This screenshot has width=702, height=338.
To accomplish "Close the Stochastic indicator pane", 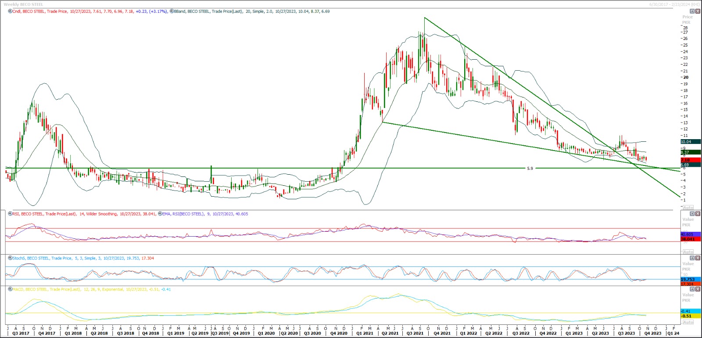I will pyautogui.click(x=698, y=258).
